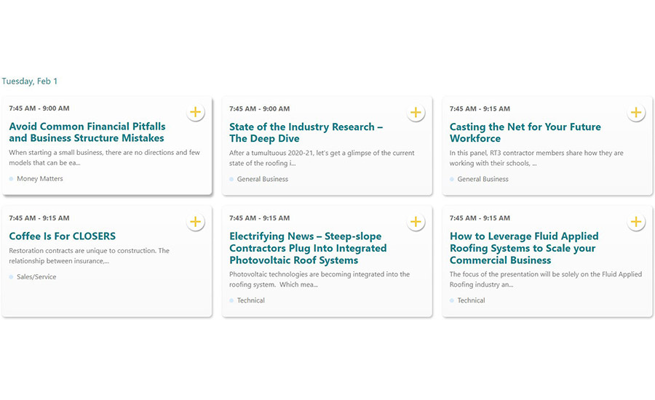Image resolution: width=655 pixels, height=400 pixels.
Task: Click the Restoration contracts description text
Action: point(89,255)
